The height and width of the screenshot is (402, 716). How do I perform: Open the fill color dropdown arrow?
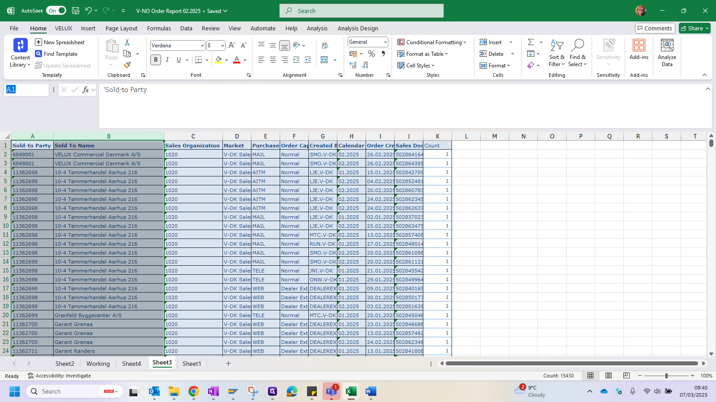coord(227,60)
